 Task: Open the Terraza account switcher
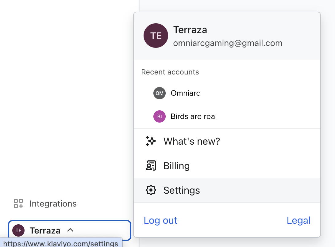point(45,230)
